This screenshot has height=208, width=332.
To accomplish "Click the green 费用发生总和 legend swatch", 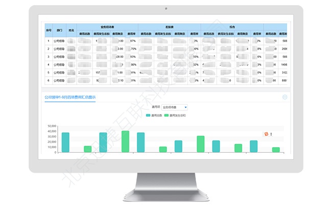I will (x=167, y=115).
